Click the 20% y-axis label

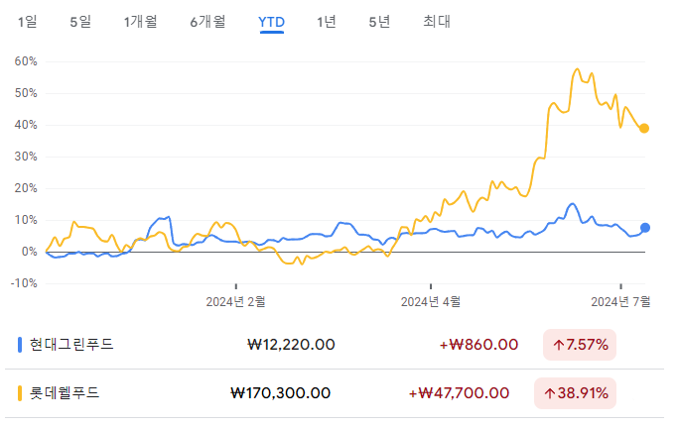pos(26,188)
